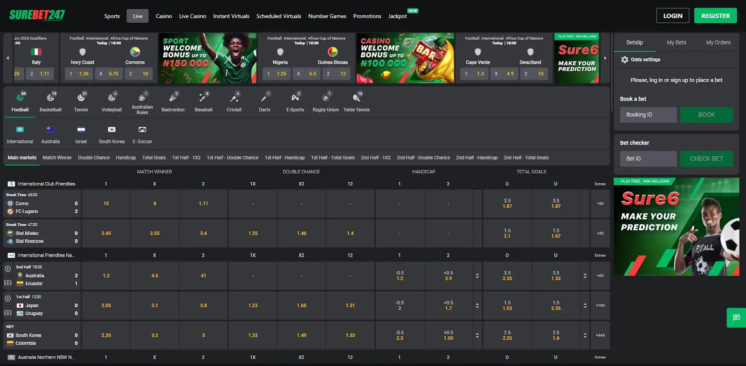The height and width of the screenshot is (366, 746).
Task: Open the Casino Welcome Bonus banner
Action: pyautogui.click(x=405, y=58)
